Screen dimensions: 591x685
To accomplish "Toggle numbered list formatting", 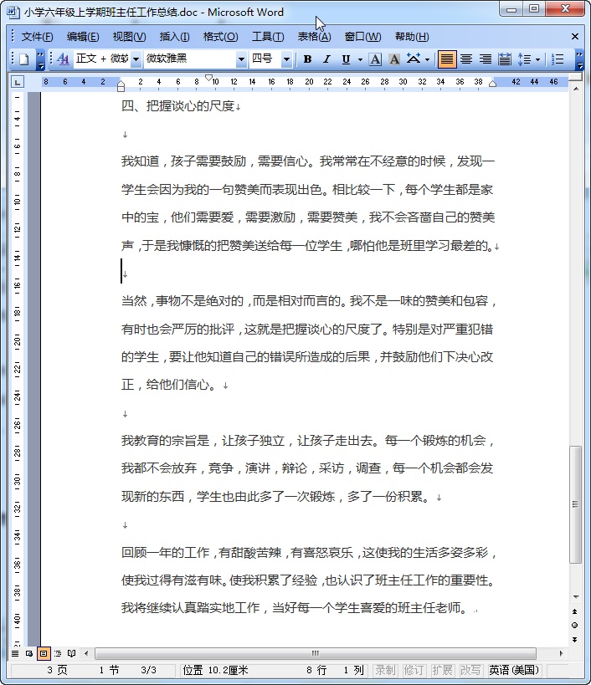I will 558,59.
